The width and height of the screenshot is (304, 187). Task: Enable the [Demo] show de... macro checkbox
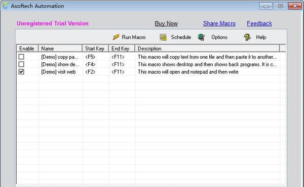(21, 64)
